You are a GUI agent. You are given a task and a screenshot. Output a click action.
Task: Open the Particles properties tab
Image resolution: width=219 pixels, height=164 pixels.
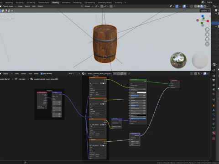click(x=214, y=114)
